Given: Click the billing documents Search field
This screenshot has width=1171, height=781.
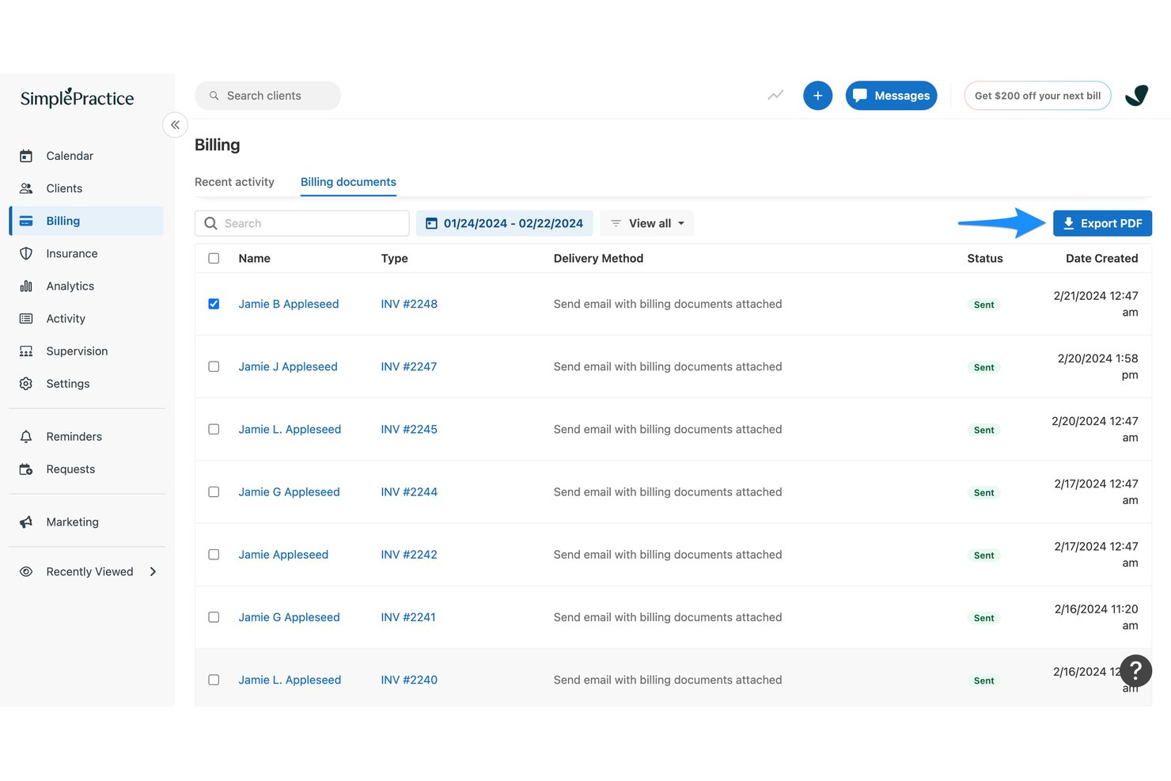Looking at the screenshot, I should click(x=302, y=223).
